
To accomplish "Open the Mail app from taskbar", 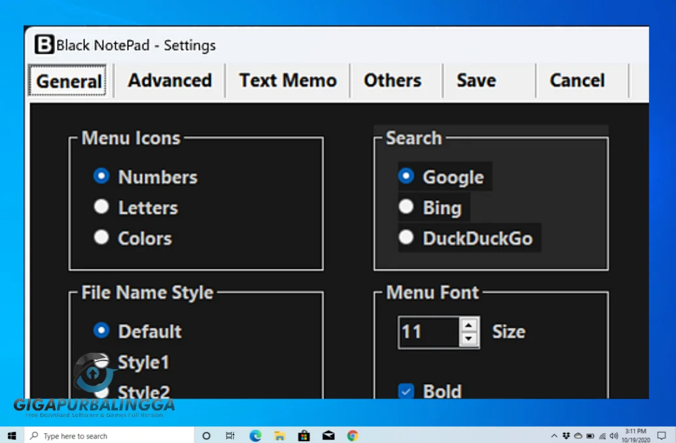I will (328, 436).
